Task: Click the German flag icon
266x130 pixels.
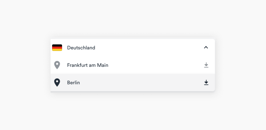Action: click(x=57, y=48)
